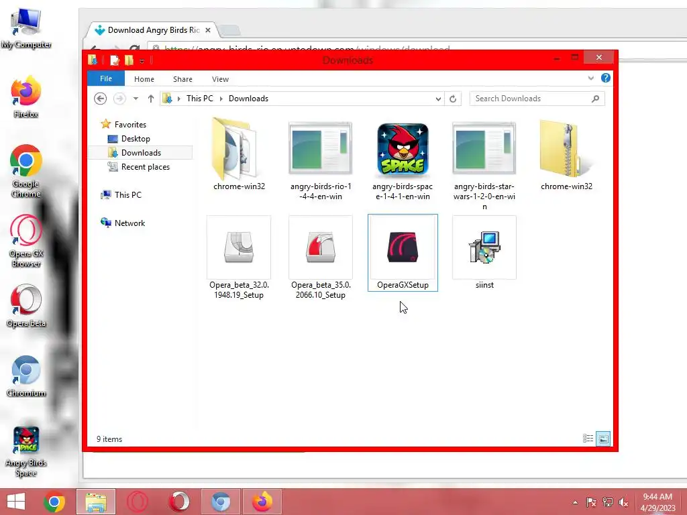The width and height of the screenshot is (687, 515).
Task: Launch Google Chrome desktop shortcut
Action: (26, 171)
